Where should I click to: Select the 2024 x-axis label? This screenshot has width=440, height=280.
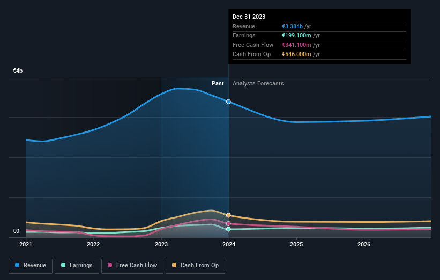(229, 244)
